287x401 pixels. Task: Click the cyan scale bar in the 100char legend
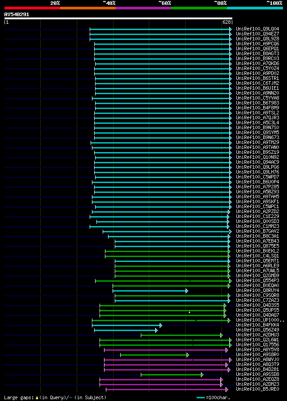tap(201, 398)
